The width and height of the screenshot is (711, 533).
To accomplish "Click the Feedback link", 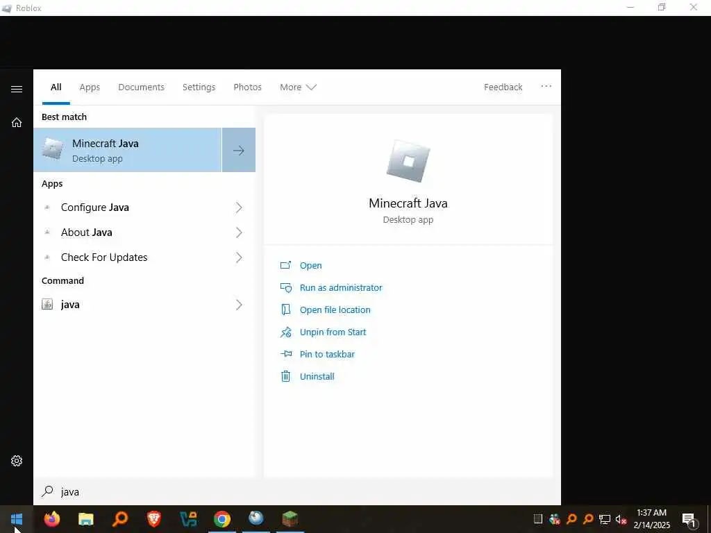I will click(x=503, y=87).
